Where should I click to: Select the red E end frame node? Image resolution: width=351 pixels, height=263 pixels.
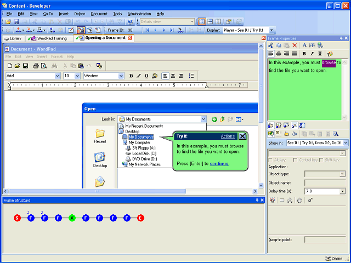[x=140, y=218]
